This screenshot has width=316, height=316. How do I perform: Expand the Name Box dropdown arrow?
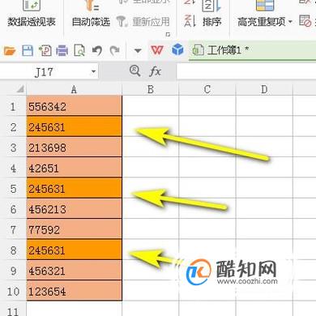(93, 71)
